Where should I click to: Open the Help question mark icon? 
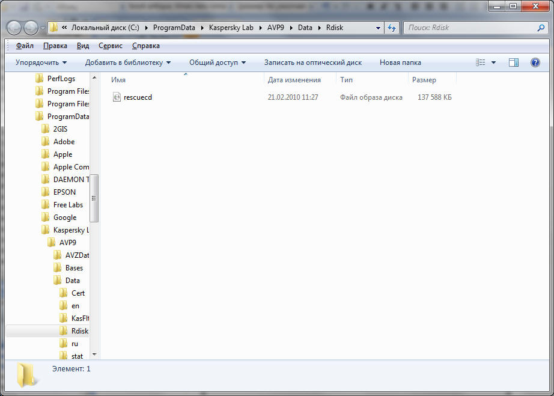click(535, 62)
